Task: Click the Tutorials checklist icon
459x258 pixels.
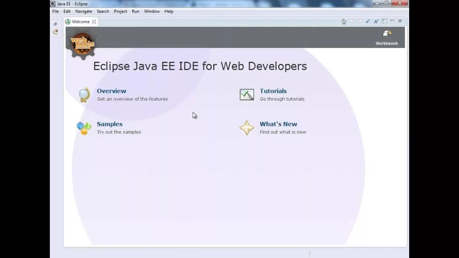Action: (247, 95)
